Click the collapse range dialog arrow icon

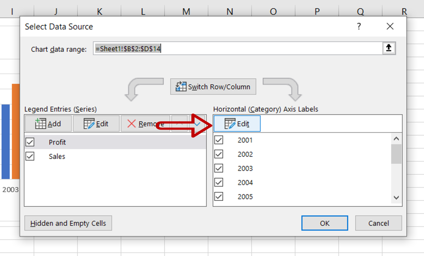[388, 48]
